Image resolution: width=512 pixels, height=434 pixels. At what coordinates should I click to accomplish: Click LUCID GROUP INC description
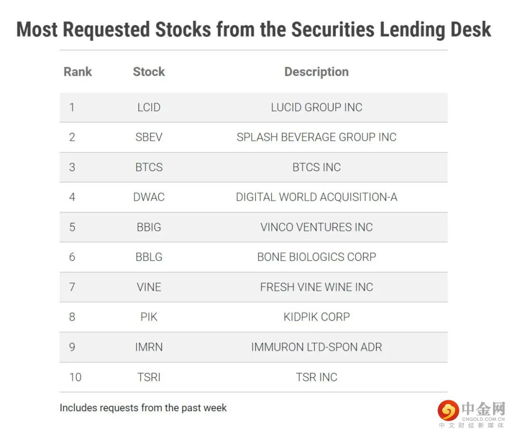pos(316,107)
